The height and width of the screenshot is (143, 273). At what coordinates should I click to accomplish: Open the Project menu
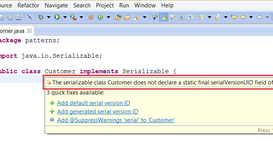point(105,5)
